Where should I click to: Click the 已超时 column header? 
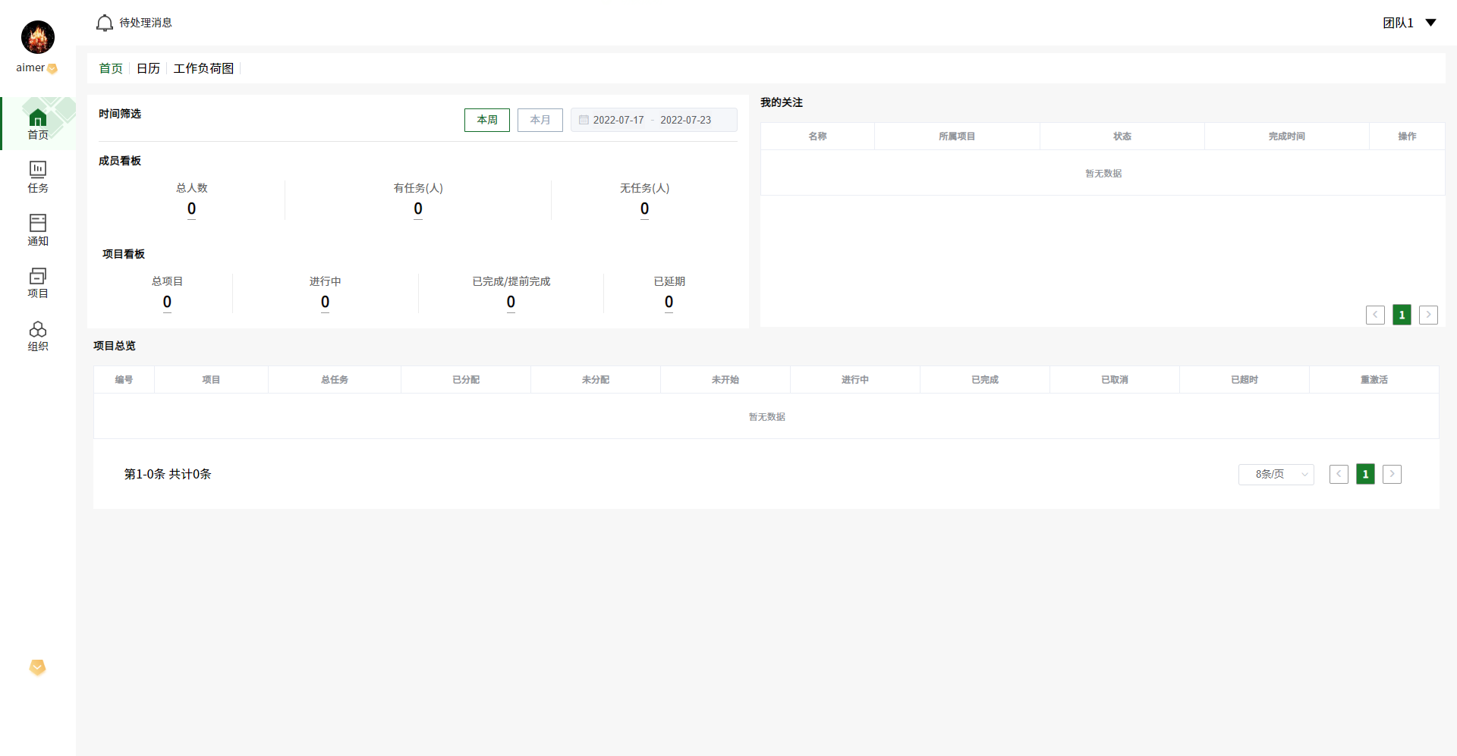pyautogui.click(x=1245, y=380)
